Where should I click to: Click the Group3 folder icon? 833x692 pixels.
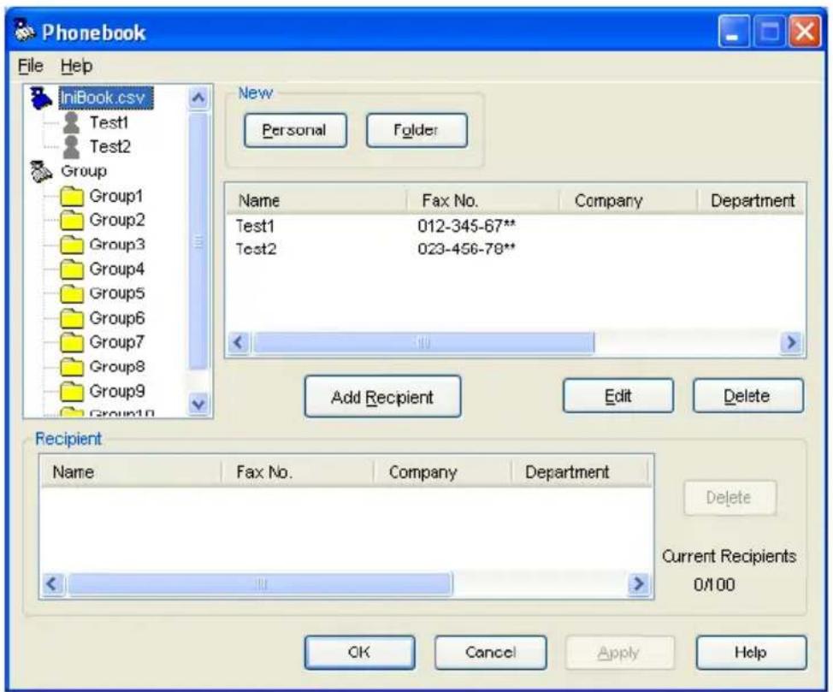coord(72,245)
